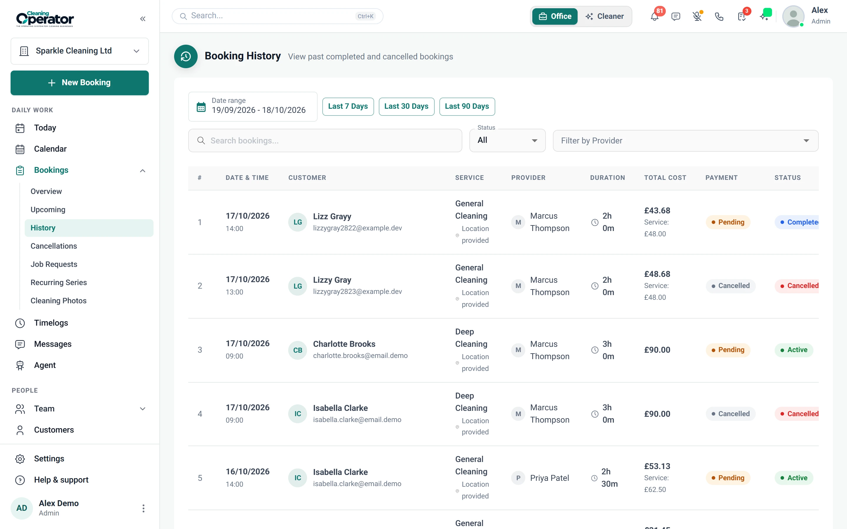847x529 pixels.
Task: Click the New Booking button
Action: (80, 83)
